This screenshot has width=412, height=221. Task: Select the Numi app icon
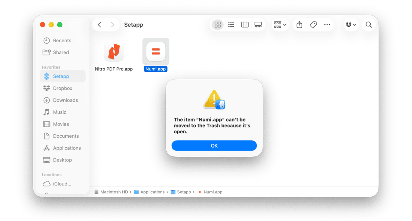coord(156,52)
